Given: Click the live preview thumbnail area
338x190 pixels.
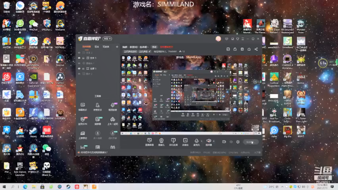Looking at the screenshot, I should pyautogui.click(x=191, y=95).
